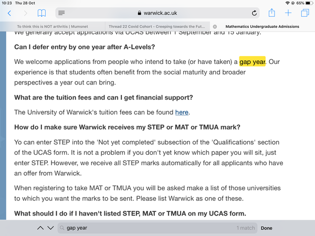
Task: Open the Share sheet icon
Action: click(x=271, y=13)
